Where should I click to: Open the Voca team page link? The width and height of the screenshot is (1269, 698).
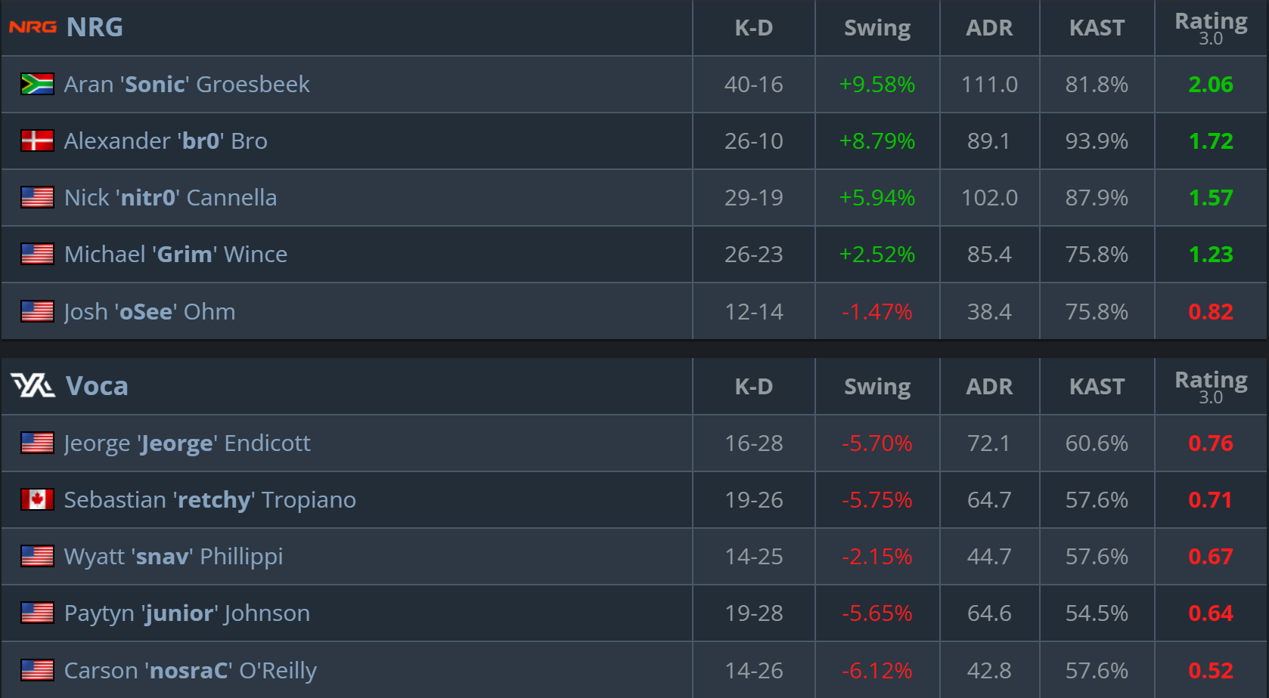coord(97,386)
